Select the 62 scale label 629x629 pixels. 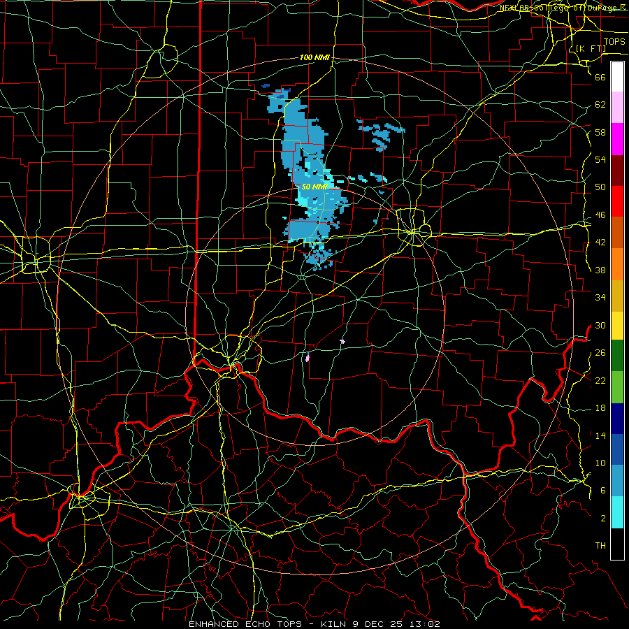click(600, 105)
